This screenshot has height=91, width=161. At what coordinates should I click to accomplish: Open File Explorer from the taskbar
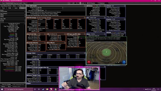[x=47, y=89]
